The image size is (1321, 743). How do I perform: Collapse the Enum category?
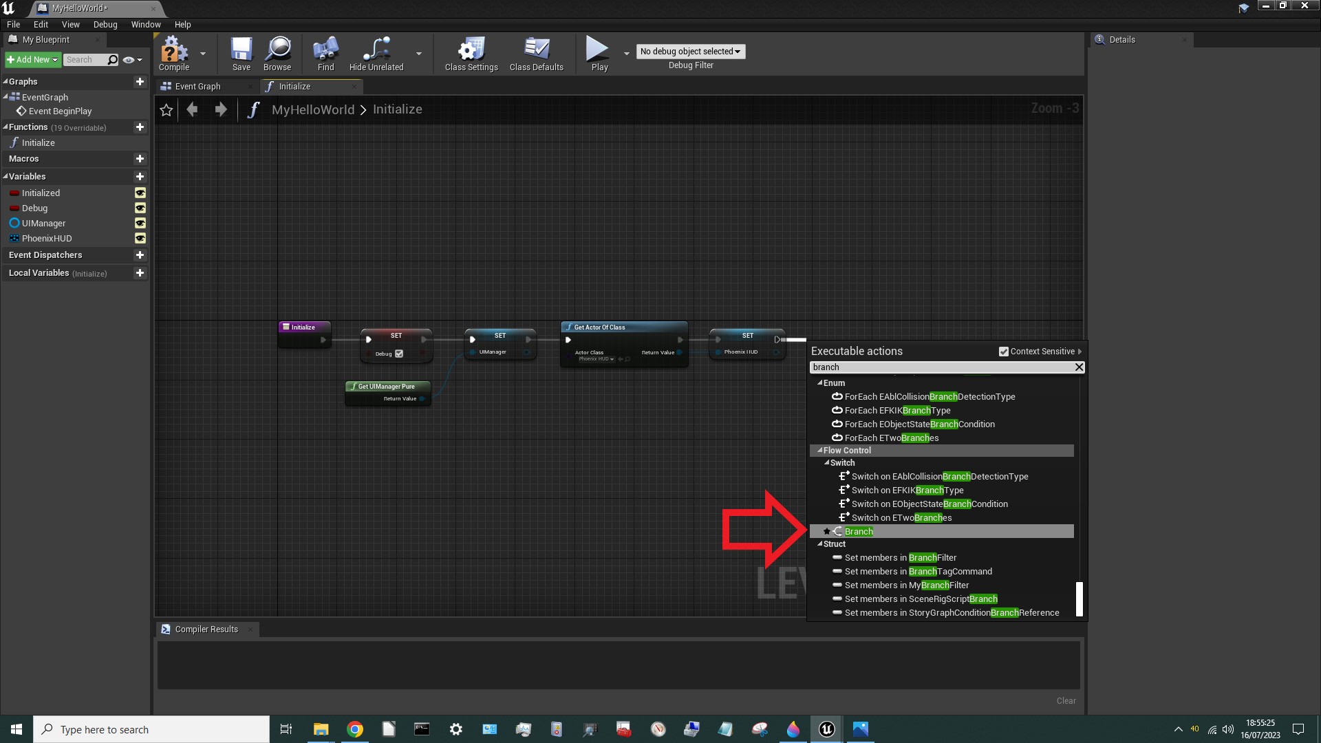pyautogui.click(x=819, y=383)
